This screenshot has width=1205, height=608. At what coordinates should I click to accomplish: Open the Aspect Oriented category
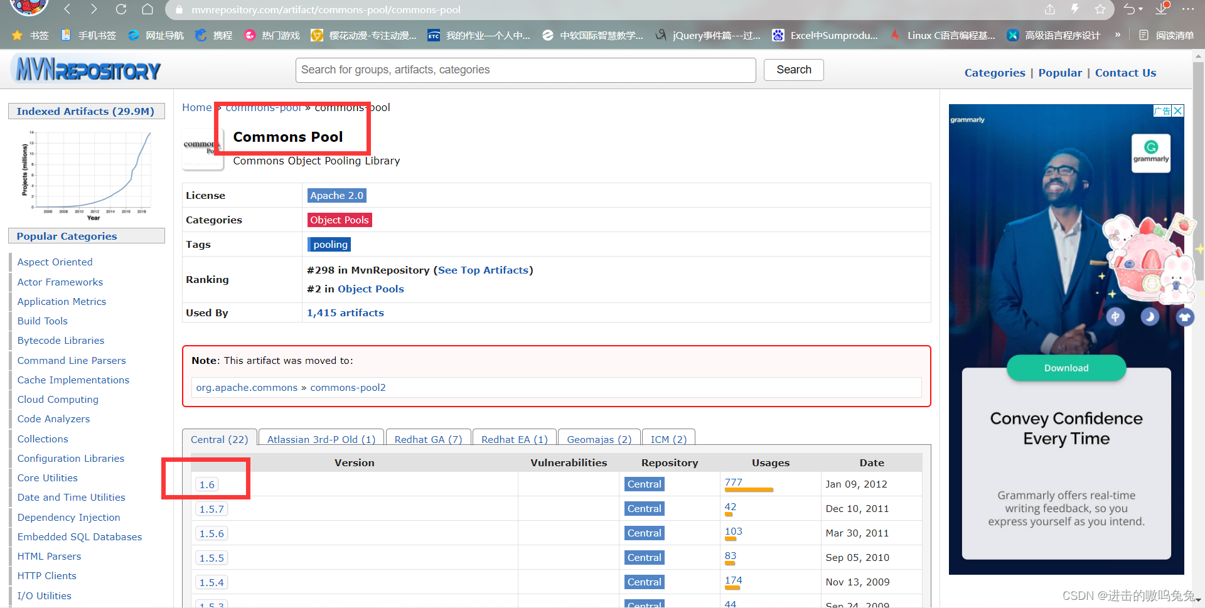55,262
